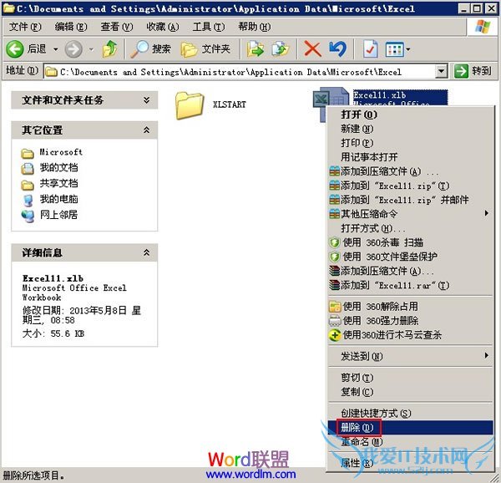Choose 属性(R) in the context menu
The width and height of the screenshot is (501, 483).
[x=410, y=463]
